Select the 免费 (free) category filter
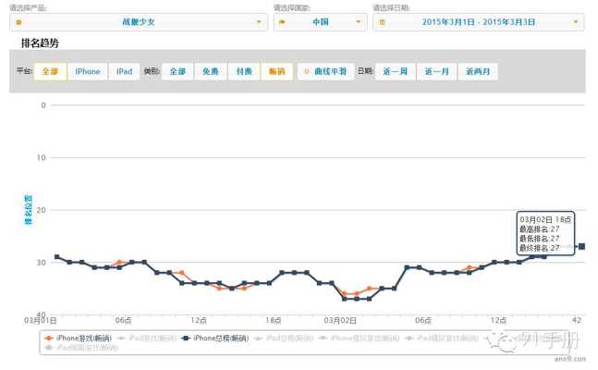 point(211,71)
